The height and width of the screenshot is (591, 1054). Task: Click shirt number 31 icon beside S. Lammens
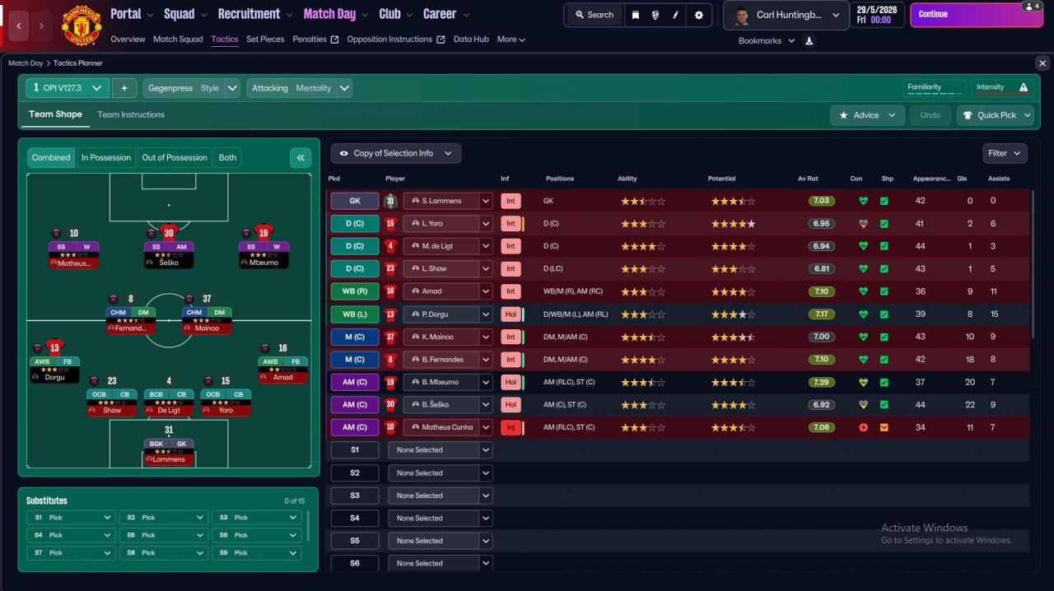pos(391,201)
